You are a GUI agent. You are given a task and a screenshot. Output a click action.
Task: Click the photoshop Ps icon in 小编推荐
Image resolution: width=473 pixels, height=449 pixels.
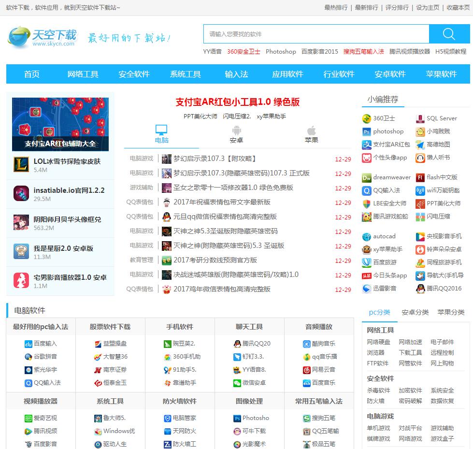367,131
